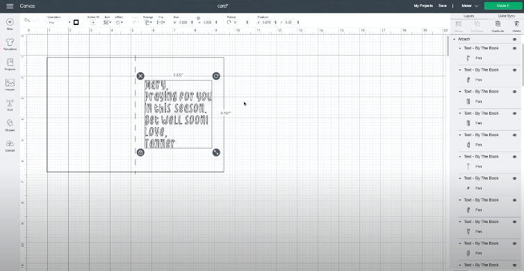
Task: Click the green Make It button
Action: point(503,6)
